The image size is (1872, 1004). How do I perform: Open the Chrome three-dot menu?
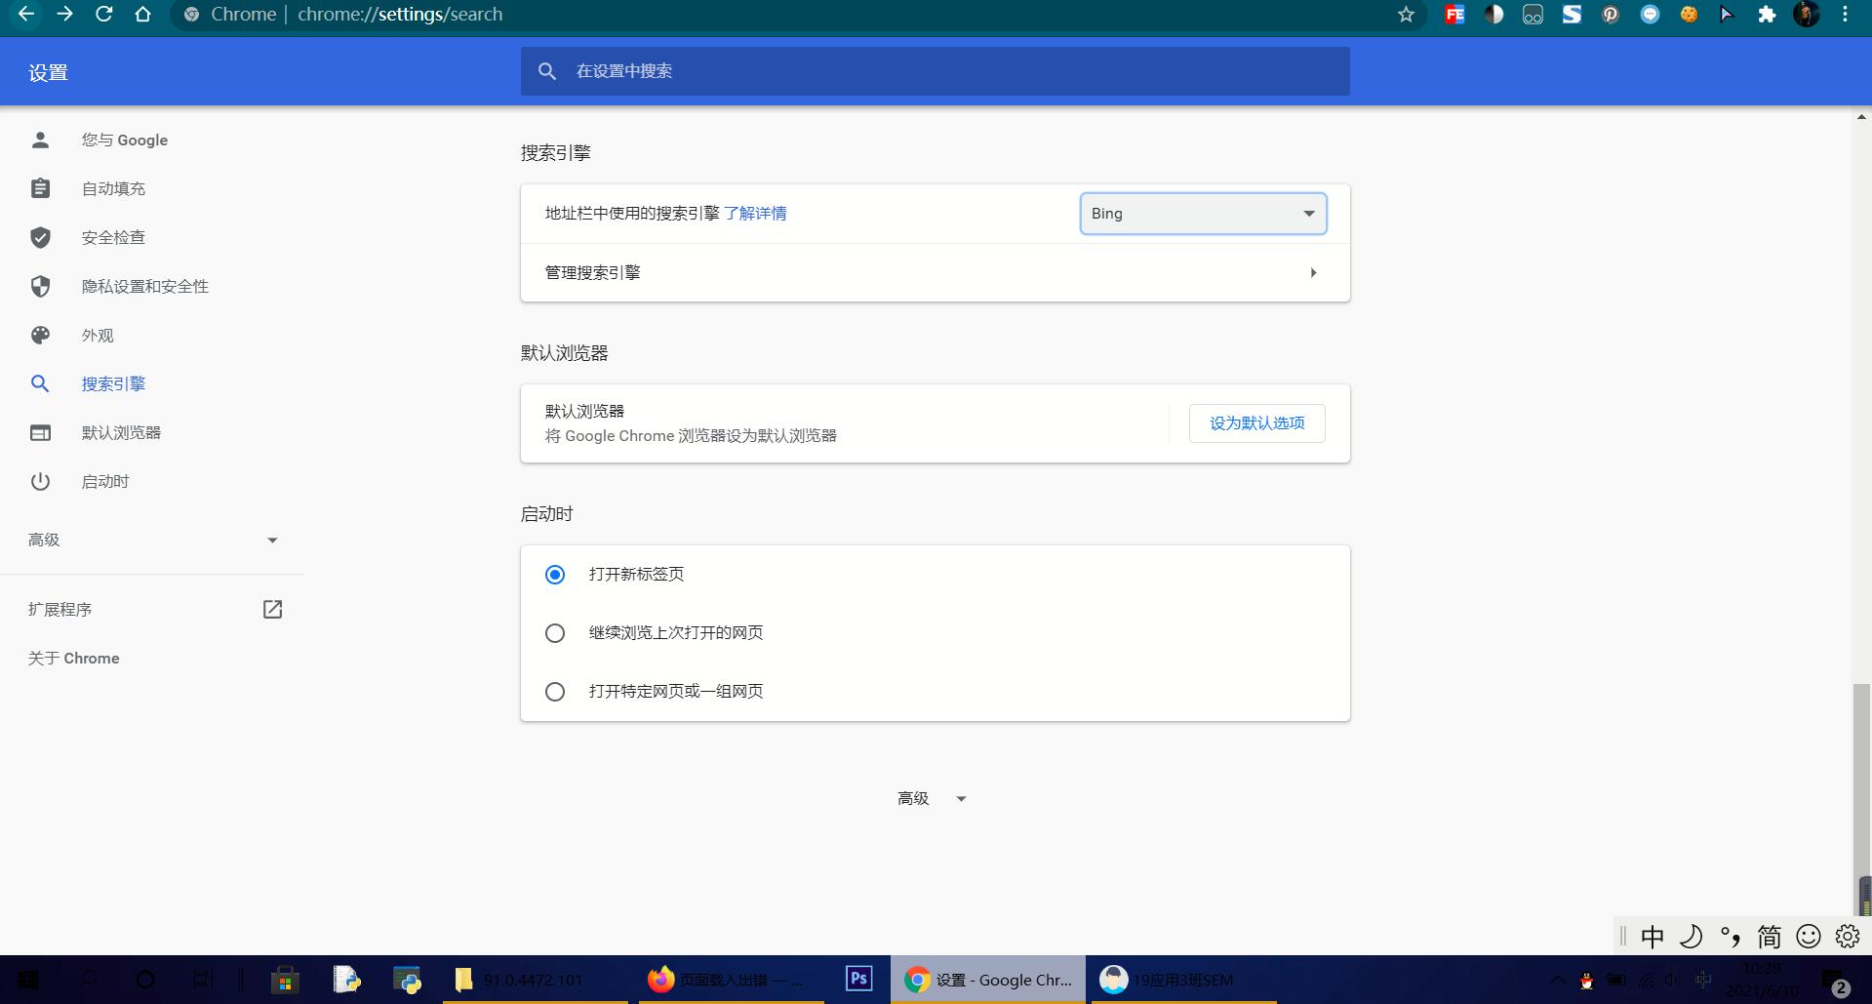[1845, 14]
